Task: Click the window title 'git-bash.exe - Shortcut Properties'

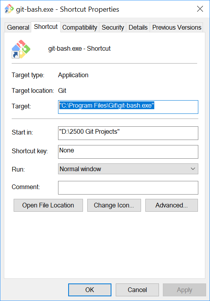Action: [67, 9]
